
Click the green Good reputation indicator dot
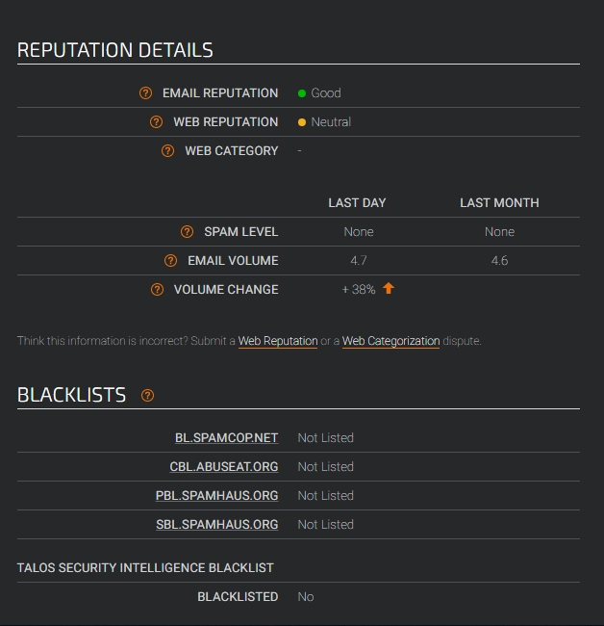[302, 93]
